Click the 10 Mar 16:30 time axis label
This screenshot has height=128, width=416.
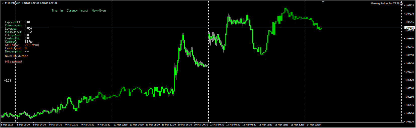tap(185, 125)
